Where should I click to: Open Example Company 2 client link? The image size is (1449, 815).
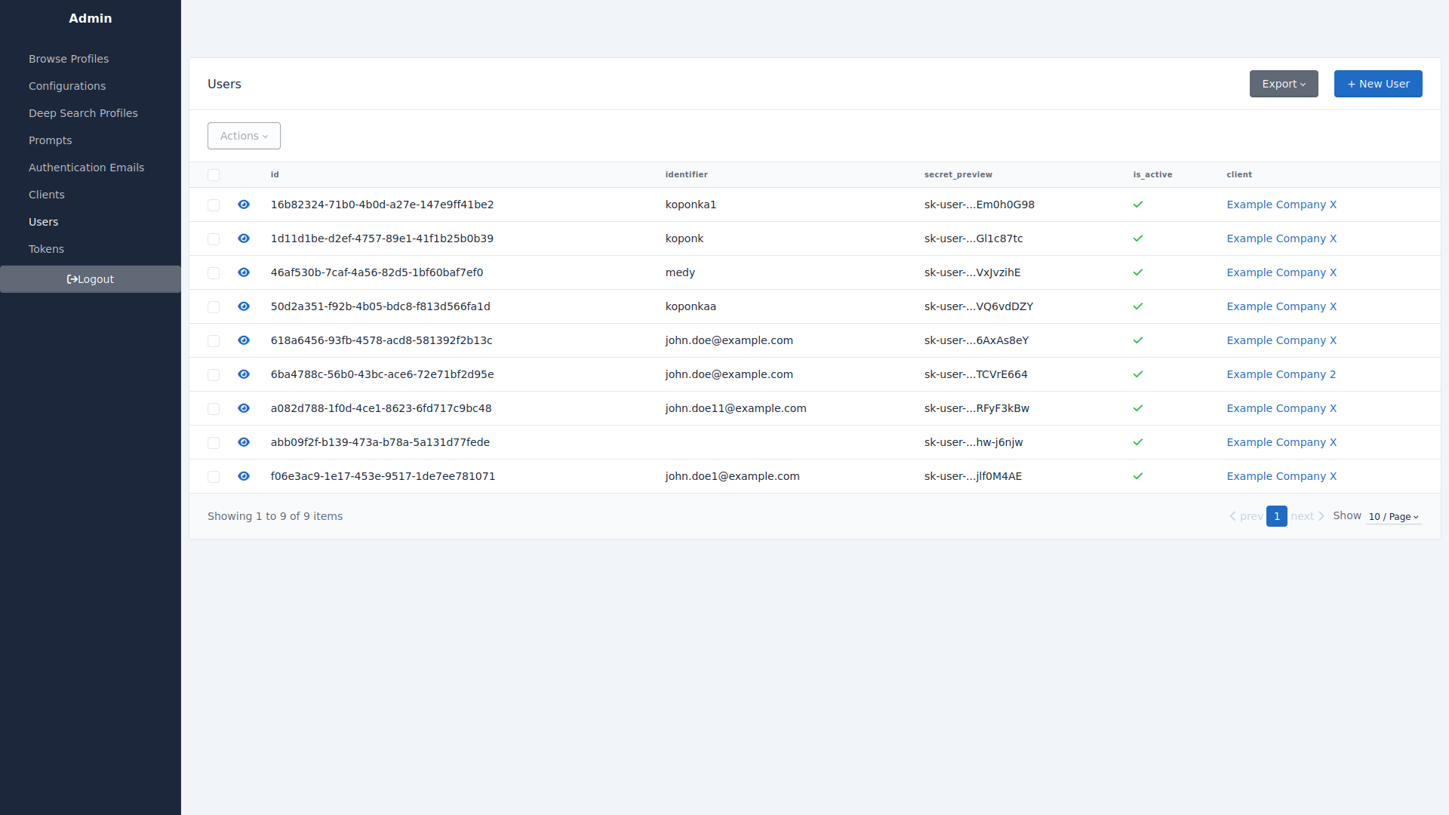coord(1281,374)
